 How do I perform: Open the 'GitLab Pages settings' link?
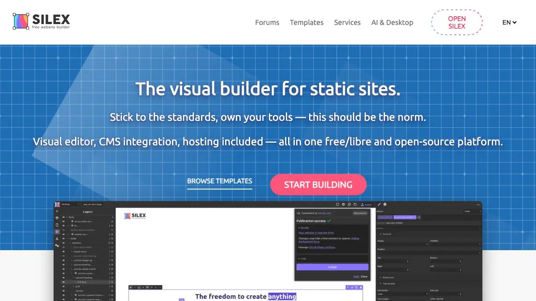tap(322, 247)
